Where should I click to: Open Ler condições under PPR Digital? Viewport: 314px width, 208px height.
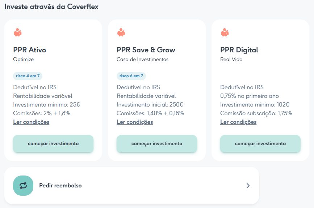point(238,122)
